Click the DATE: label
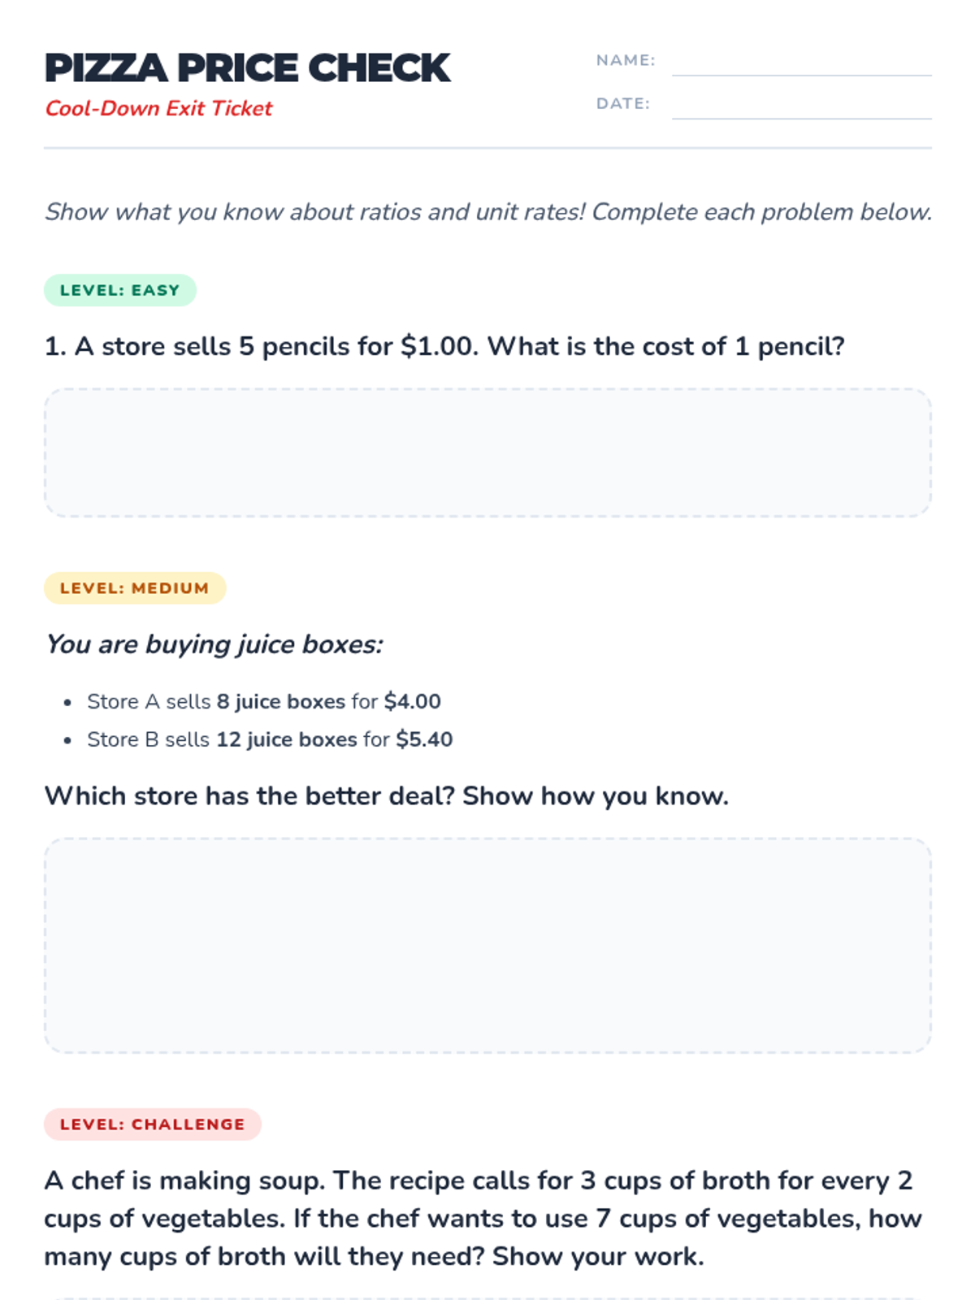Viewport: 975px width, 1300px height. [622, 103]
